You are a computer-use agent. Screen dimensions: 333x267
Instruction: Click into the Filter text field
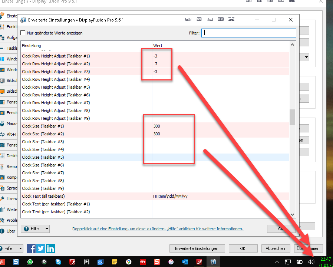click(x=249, y=33)
